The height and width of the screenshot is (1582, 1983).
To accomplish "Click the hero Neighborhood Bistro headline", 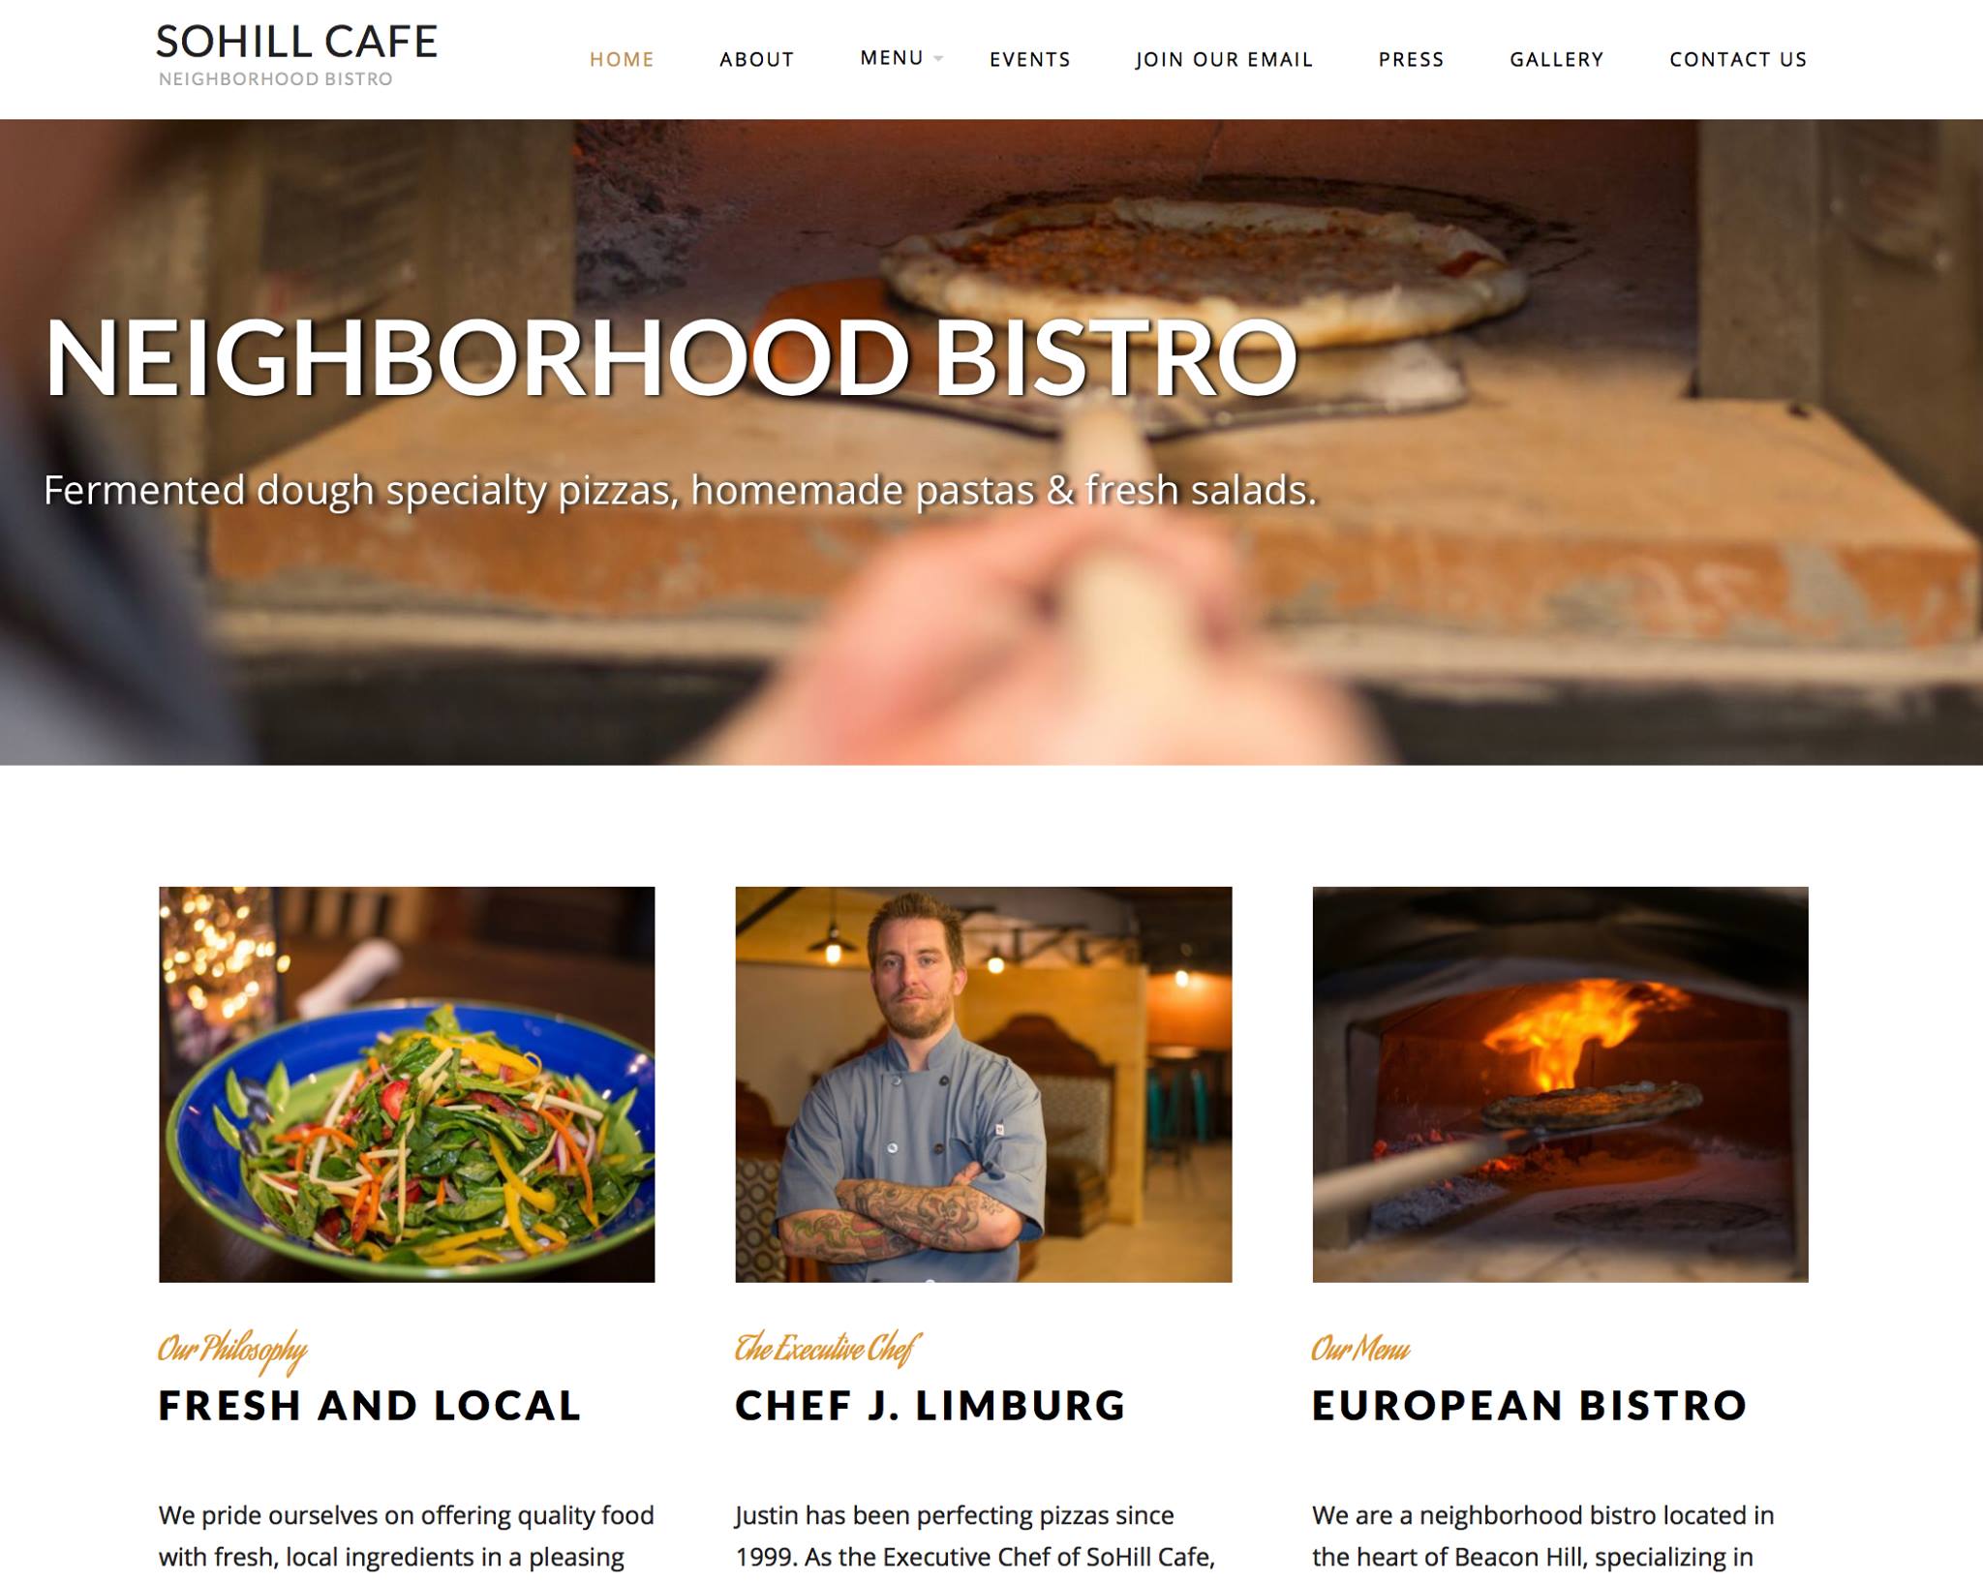I will pos(671,357).
